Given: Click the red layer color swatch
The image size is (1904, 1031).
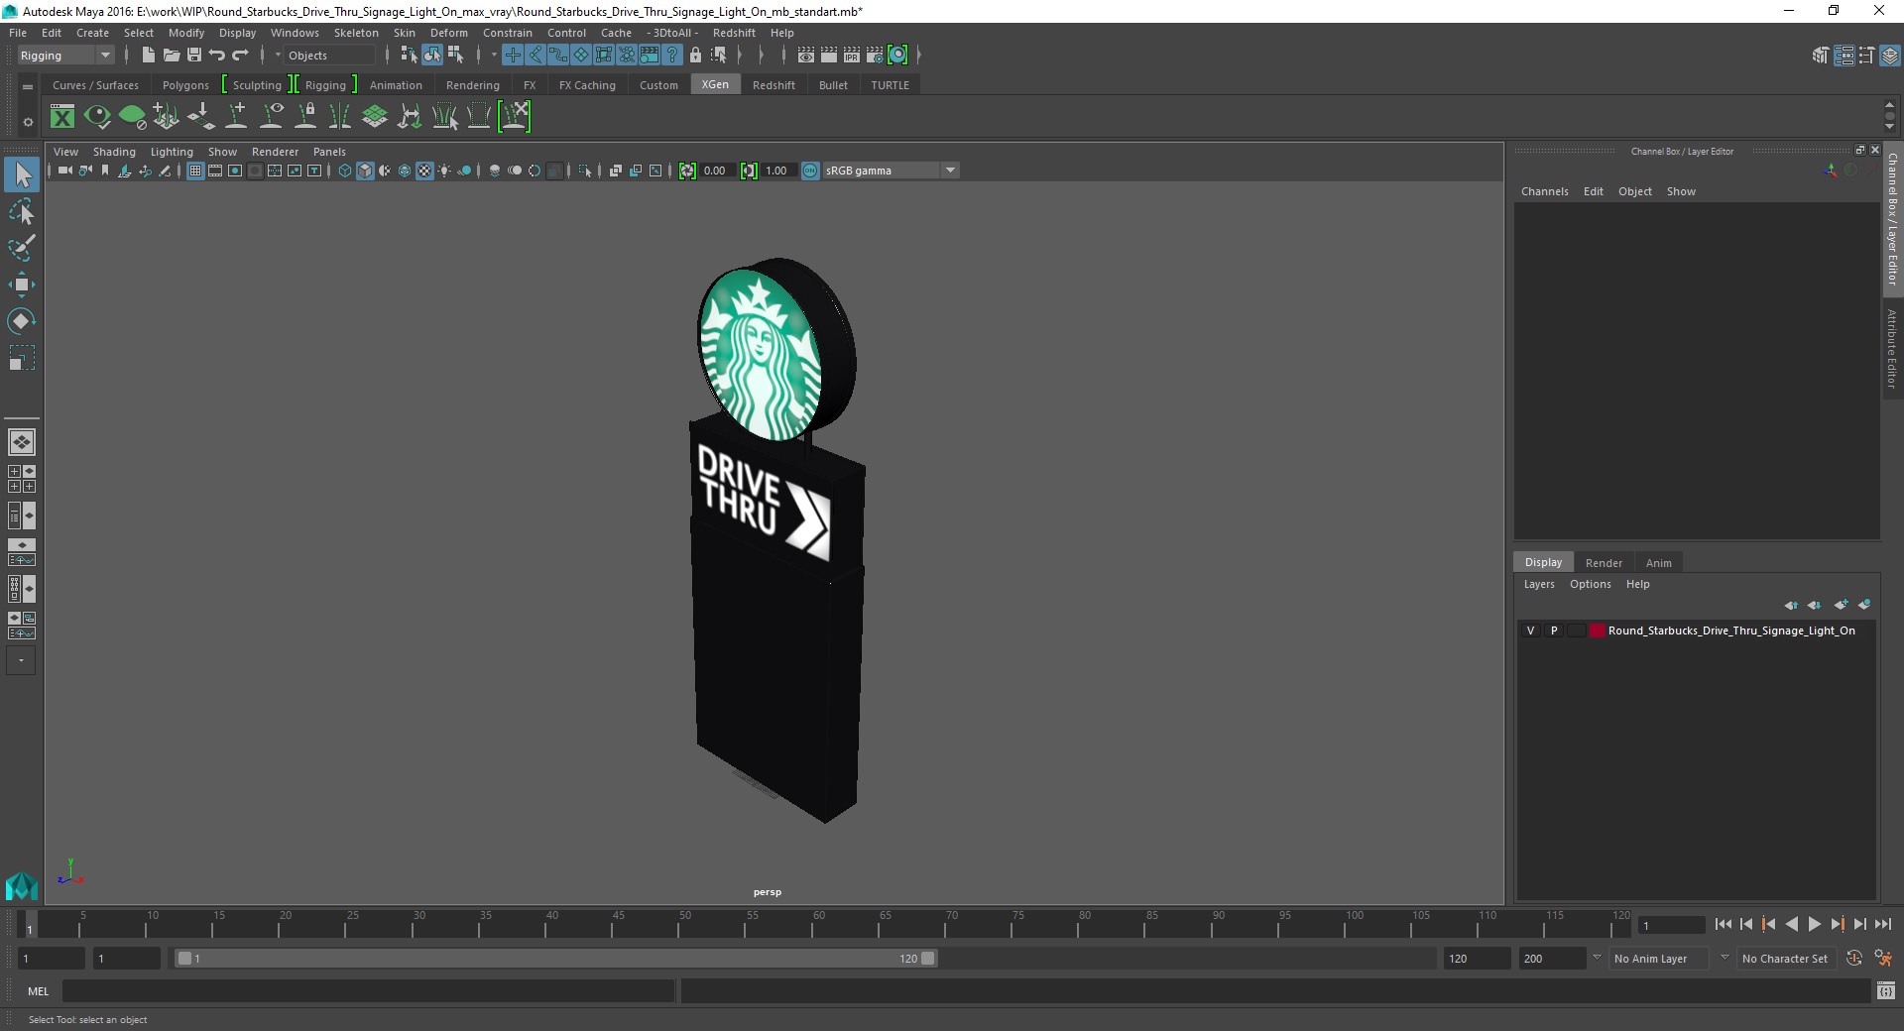Looking at the screenshot, I should tap(1597, 630).
